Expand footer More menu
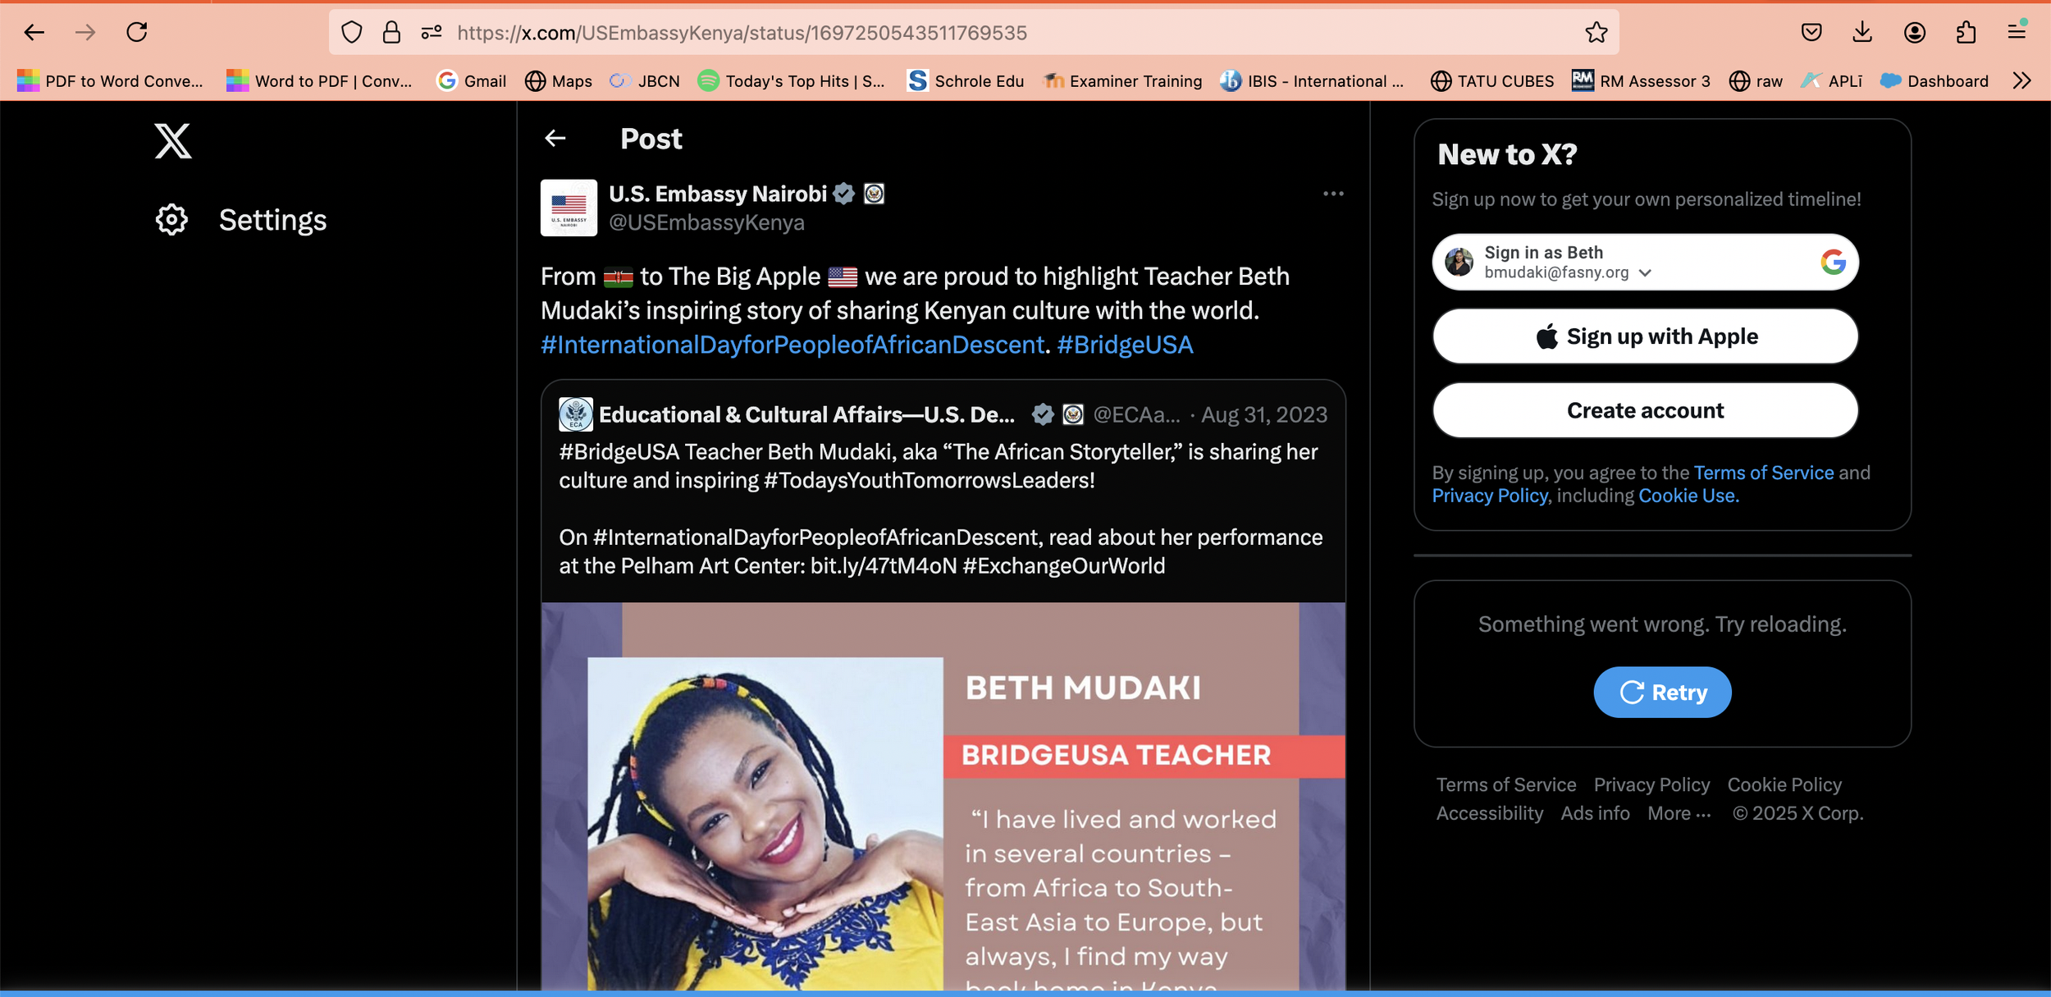2051x997 pixels. [1679, 813]
